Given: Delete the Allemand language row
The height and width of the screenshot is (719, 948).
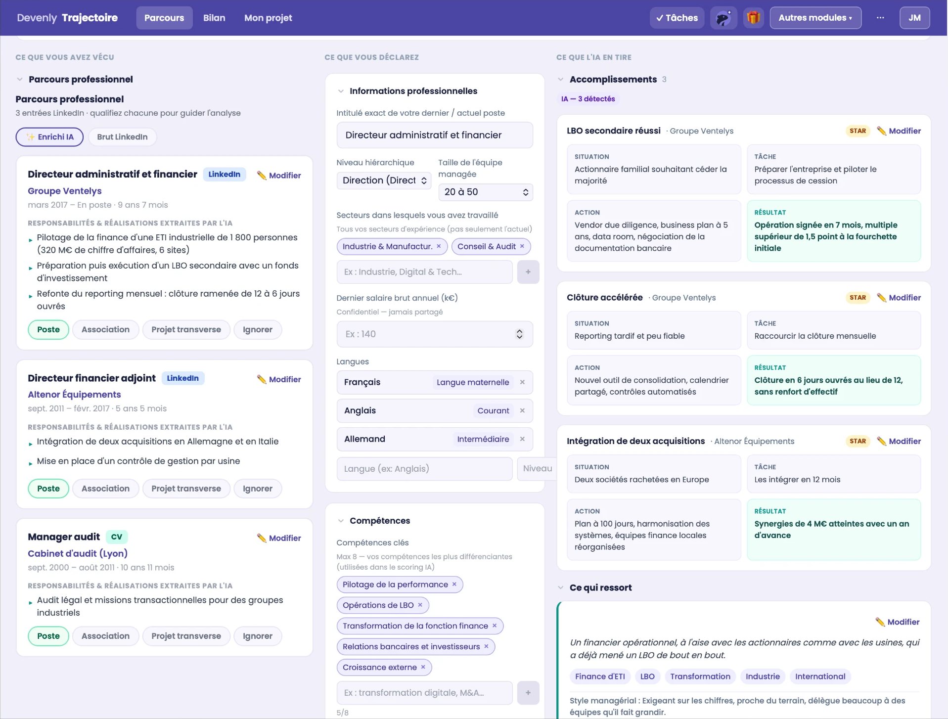Looking at the screenshot, I should click(x=522, y=439).
